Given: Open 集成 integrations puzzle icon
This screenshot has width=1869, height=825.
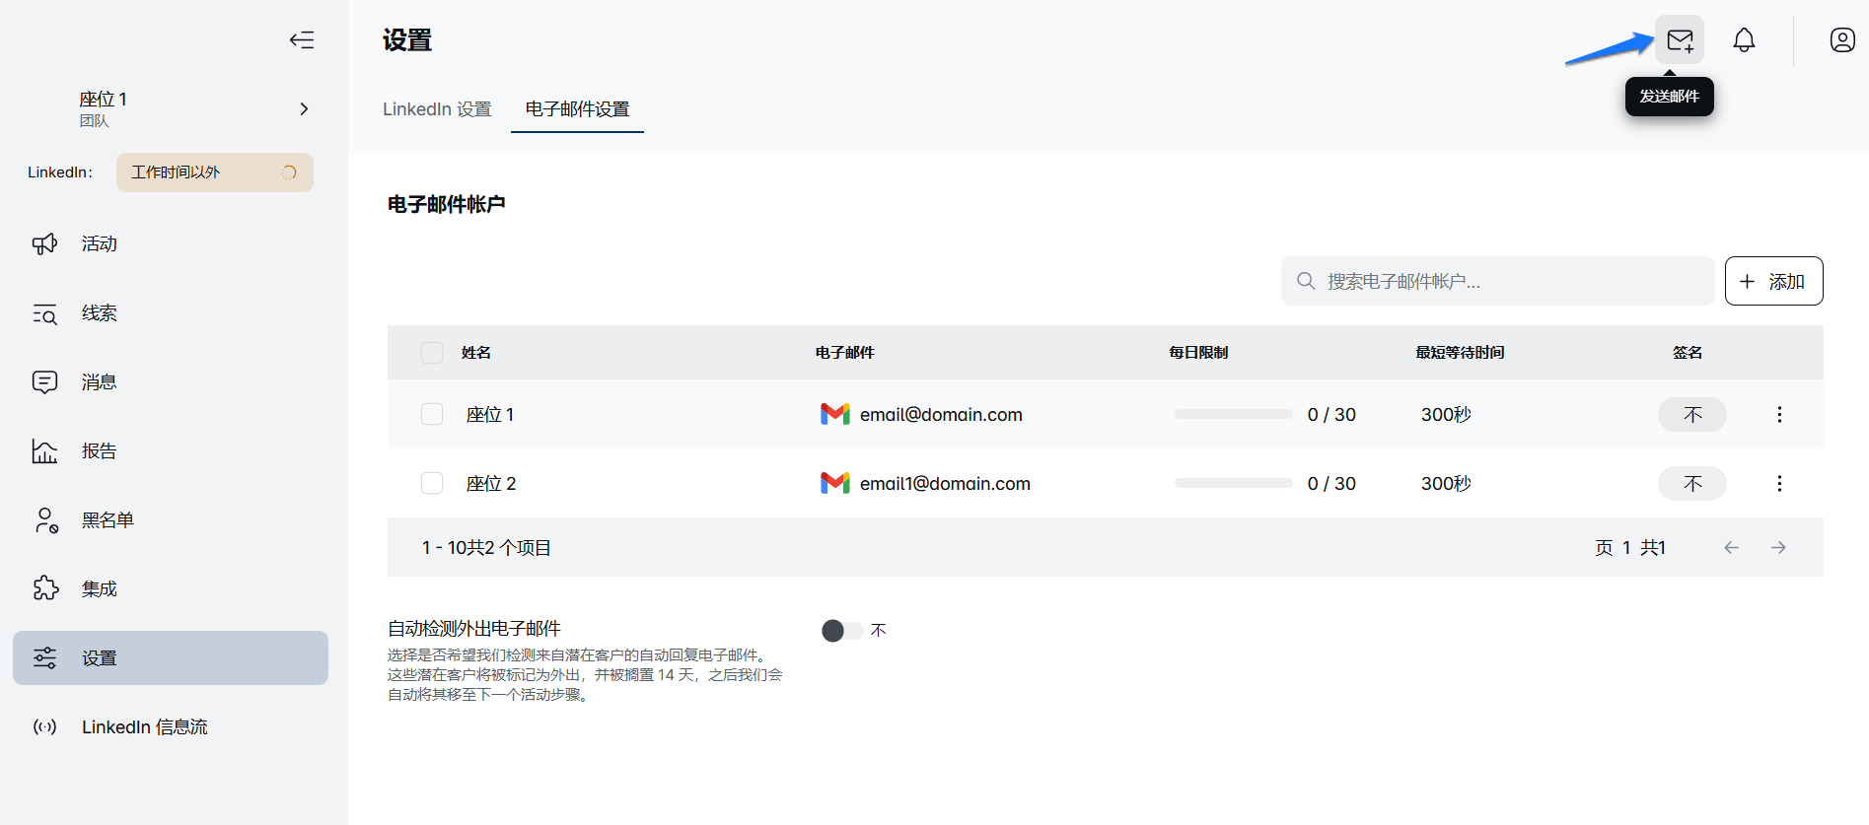Looking at the screenshot, I should (x=45, y=589).
